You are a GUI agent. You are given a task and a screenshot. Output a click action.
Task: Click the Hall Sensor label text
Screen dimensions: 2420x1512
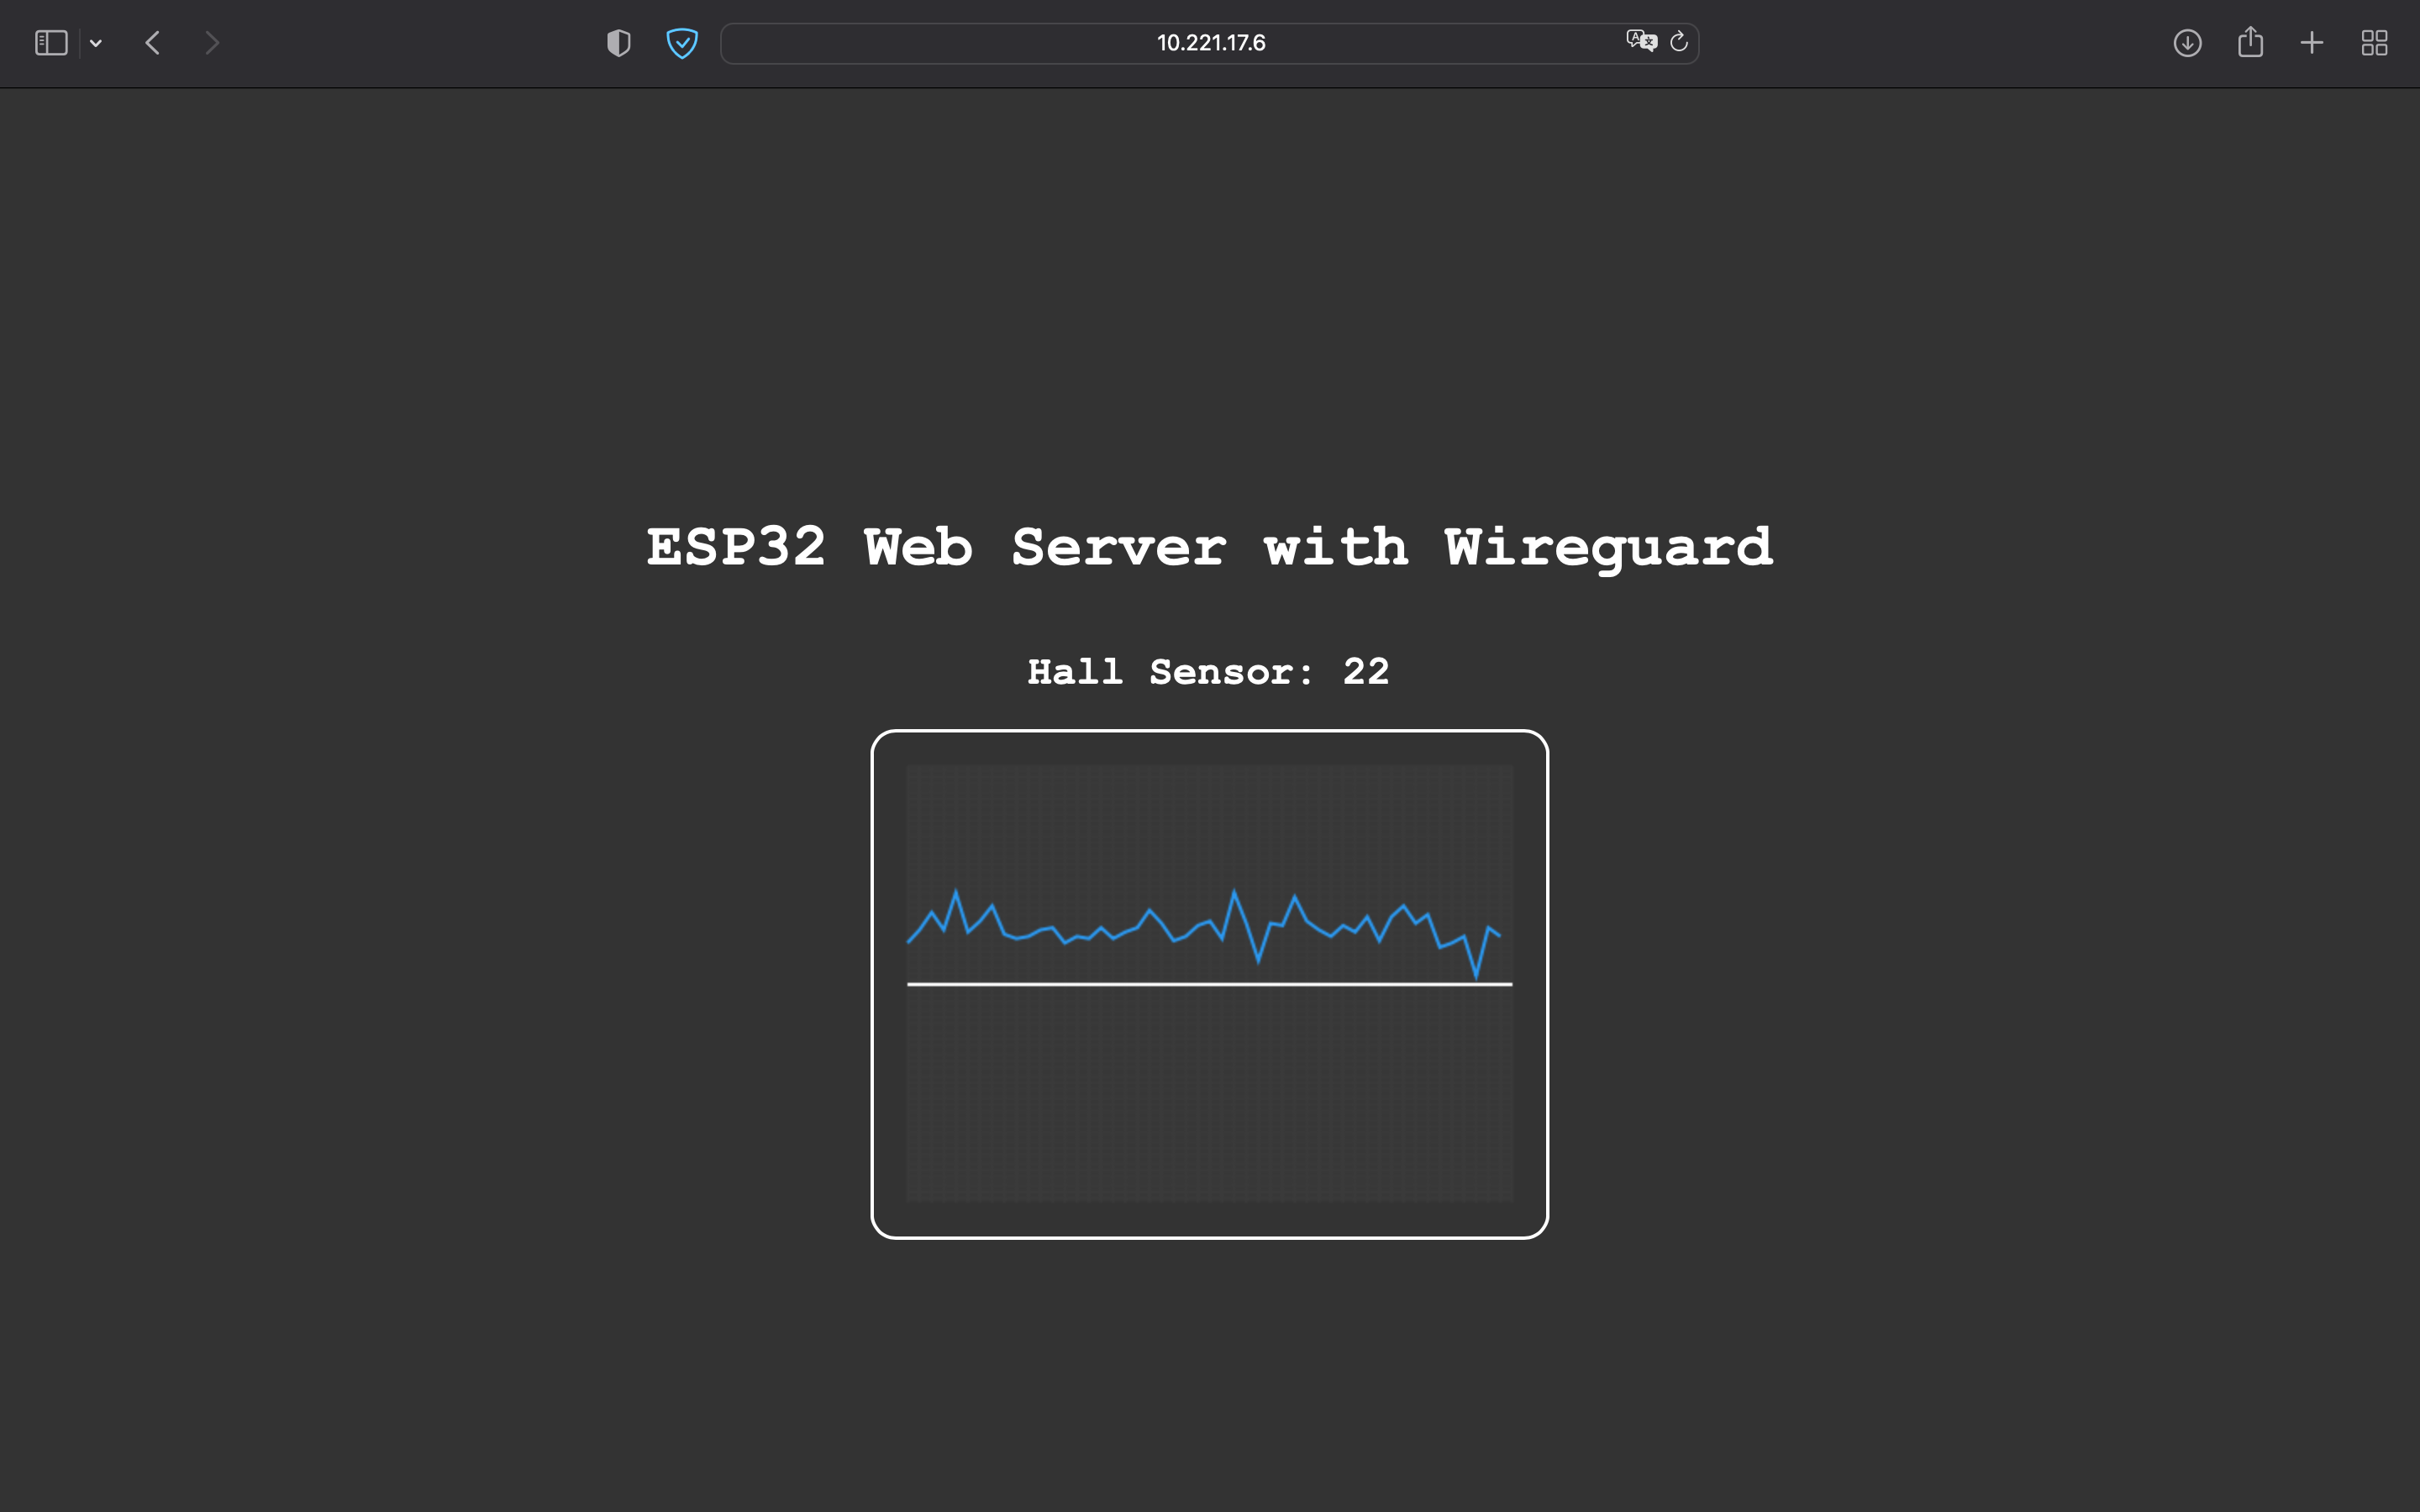pyautogui.click(x=1170, y=672)
